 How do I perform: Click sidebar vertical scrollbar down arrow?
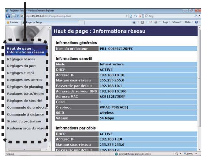[x=49, y=146]
